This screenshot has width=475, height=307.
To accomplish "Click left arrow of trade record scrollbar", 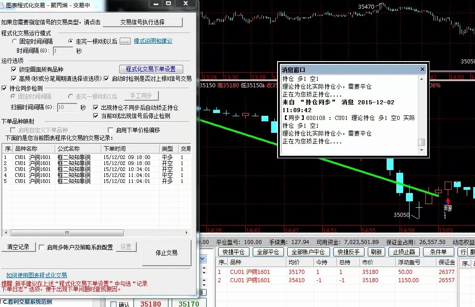I will click(5, 233).
